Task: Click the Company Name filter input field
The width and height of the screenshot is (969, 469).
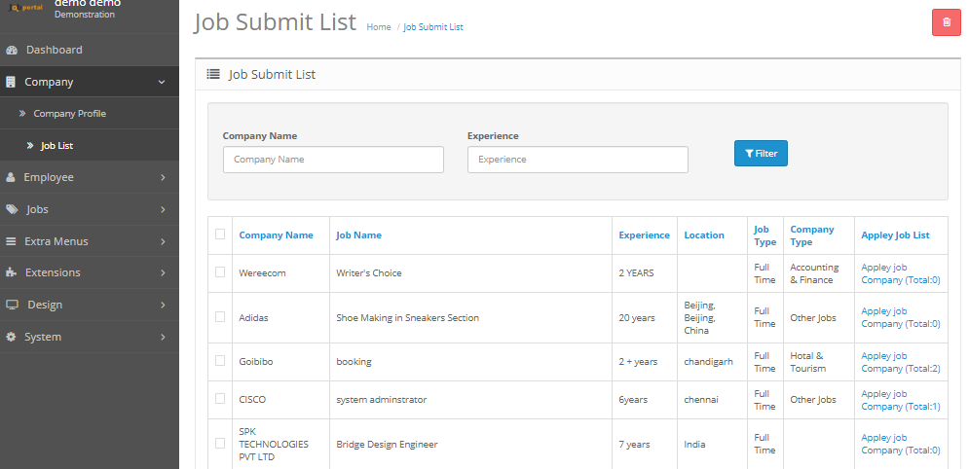Action: (x=333, y=160)
